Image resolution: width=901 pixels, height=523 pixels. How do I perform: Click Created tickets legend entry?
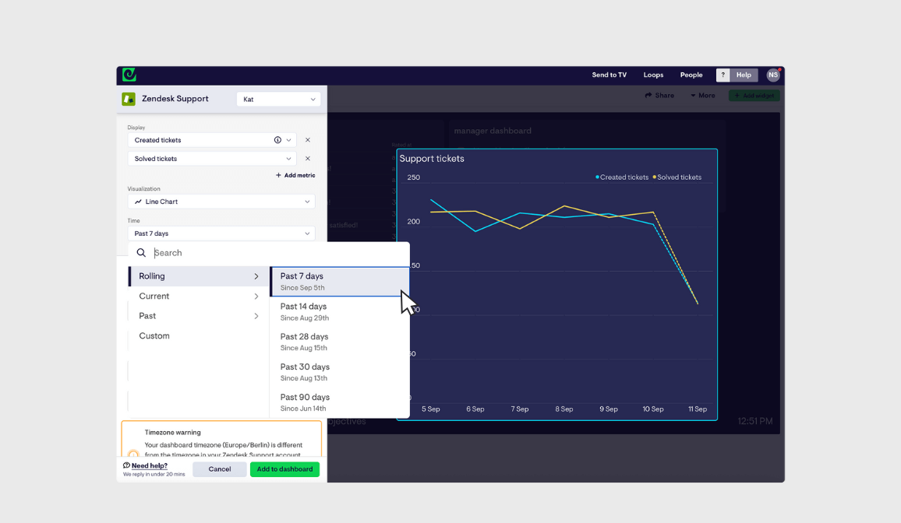[622, 177]
